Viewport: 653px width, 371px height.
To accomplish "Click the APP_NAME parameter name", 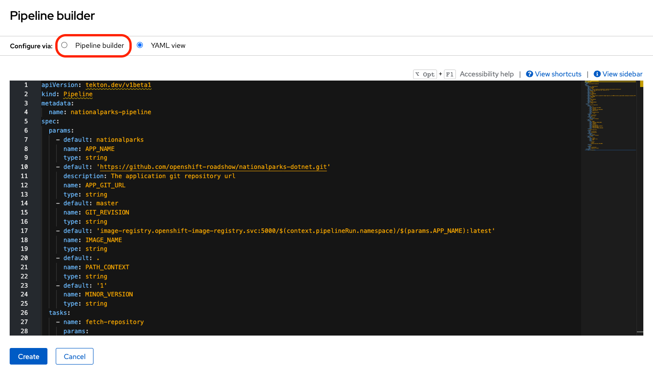I will [x=100, y=149].
